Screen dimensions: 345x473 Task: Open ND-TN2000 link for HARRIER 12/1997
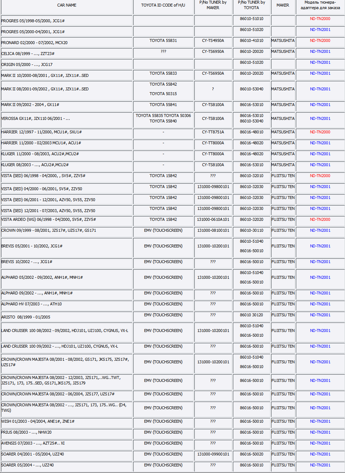320,132
